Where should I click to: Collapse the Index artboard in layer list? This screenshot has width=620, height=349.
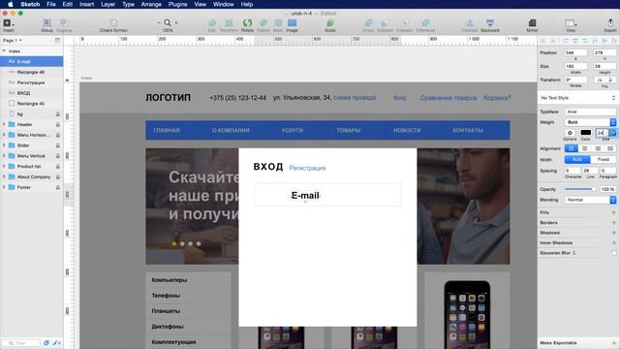point(4,51)
